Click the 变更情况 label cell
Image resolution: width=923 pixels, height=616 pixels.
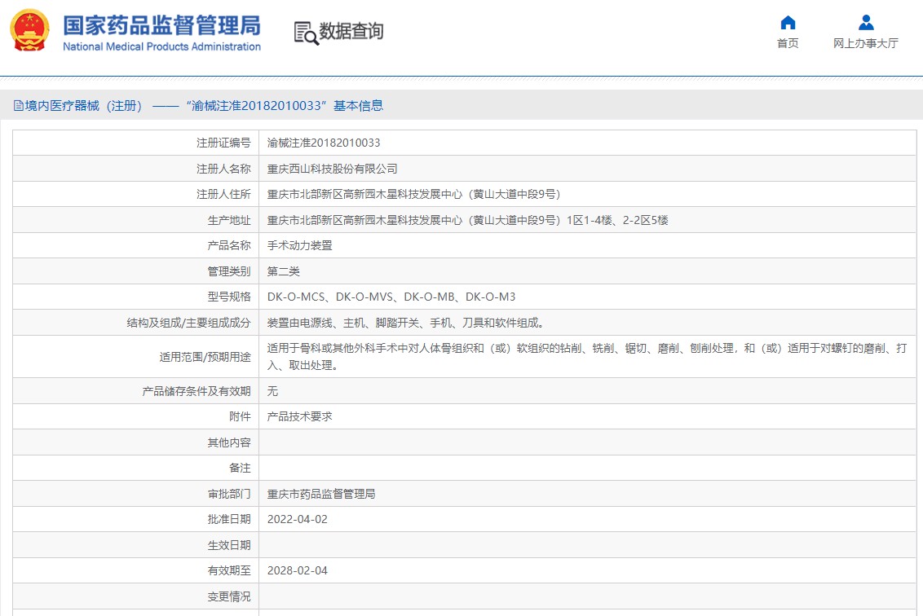(136, 596)
